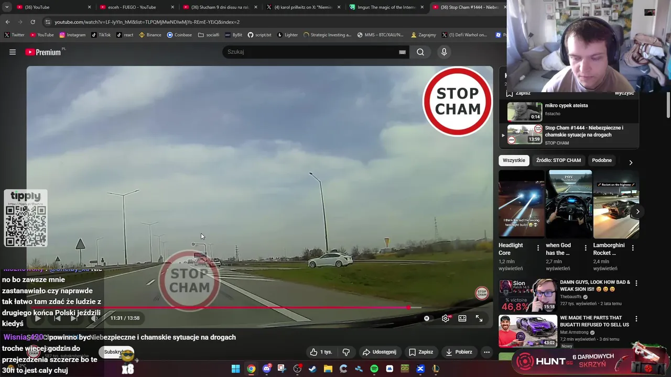Open options menu for Headlight Core short
671x377 pixels.
click(538, 248)
